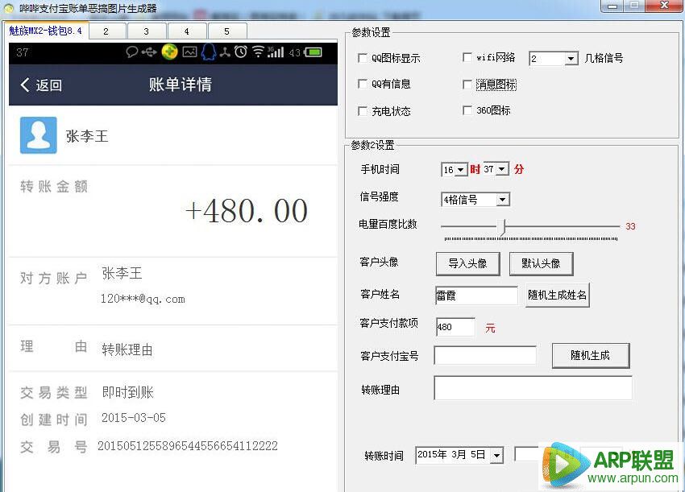Click the empty 转账理由 input field

pos(533,388)
